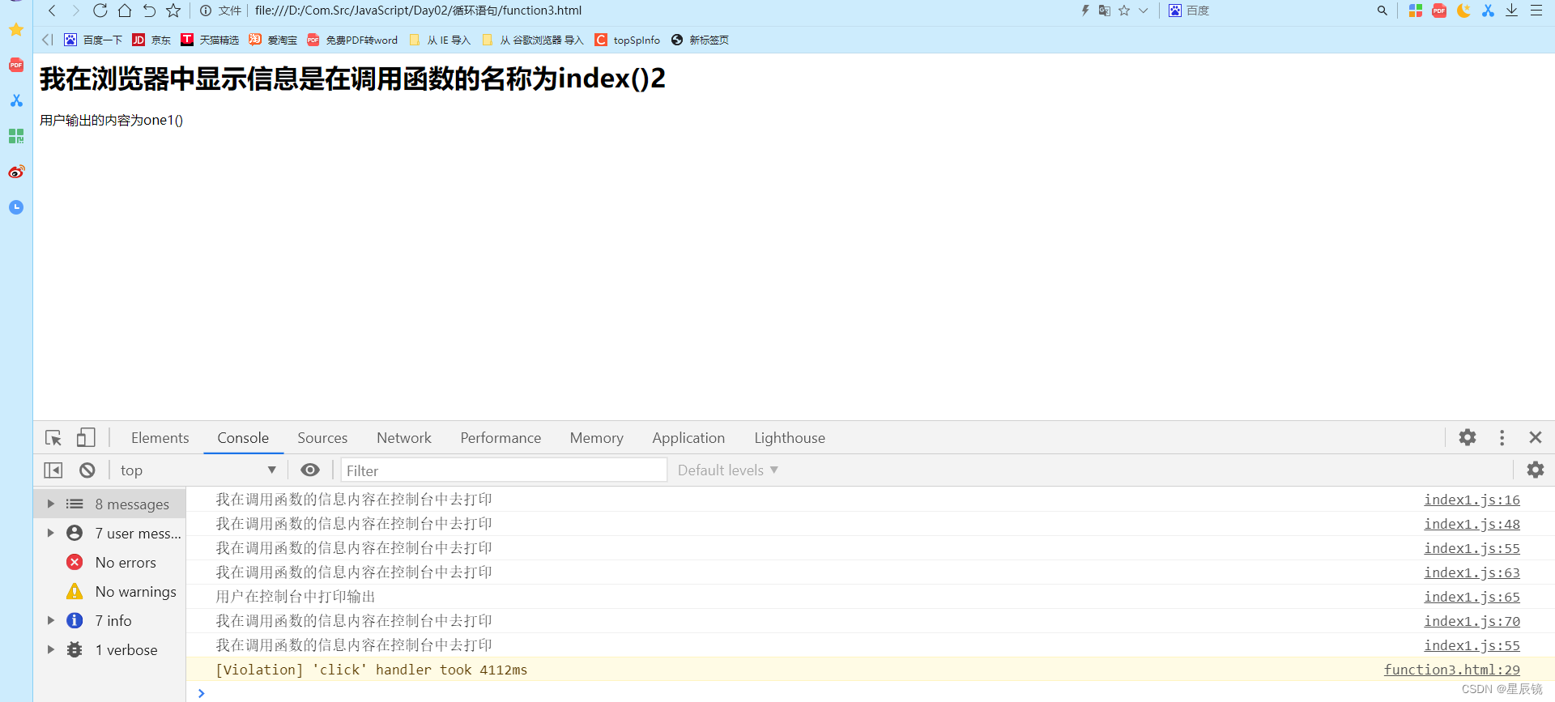Bookmark this page with the star icon
1555x702 pixels.
173,11
